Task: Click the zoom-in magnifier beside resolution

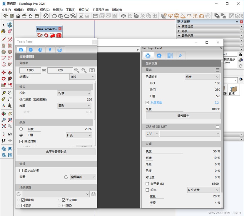Action: [x=77, y=70]
